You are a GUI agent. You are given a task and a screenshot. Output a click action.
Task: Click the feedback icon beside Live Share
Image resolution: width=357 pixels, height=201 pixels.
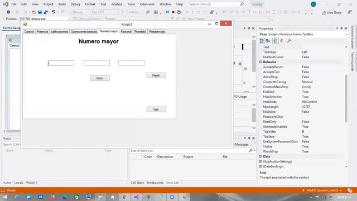point(350,12)
